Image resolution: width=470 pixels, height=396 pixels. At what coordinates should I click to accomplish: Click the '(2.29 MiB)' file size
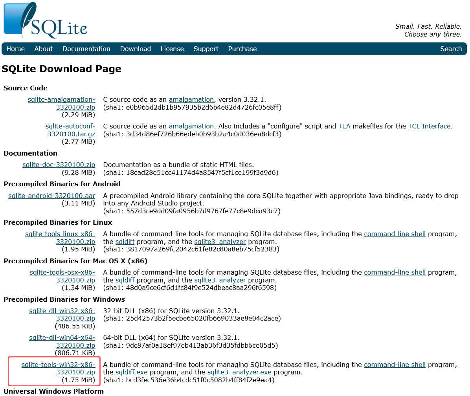[79, 115]
